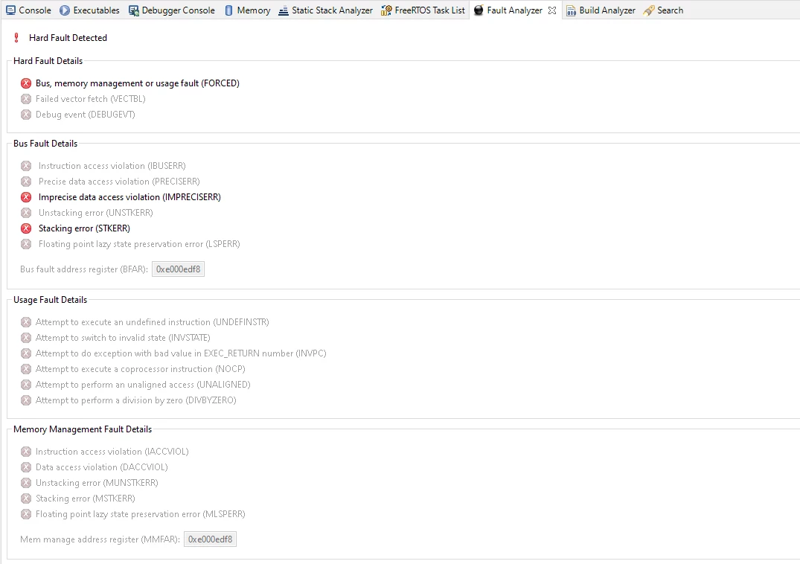Select 'Attempt to perform a division by zero' text
This screenshot has width=800, height=564.
tap(109, 400)
